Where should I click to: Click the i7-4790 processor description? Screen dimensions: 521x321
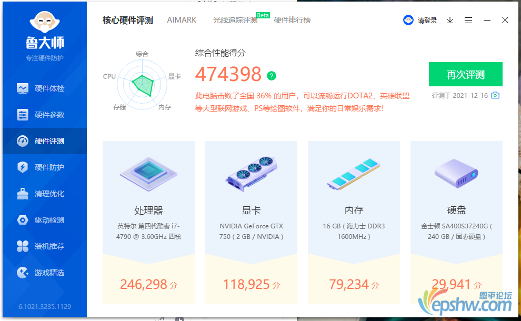tap(148, 232)
